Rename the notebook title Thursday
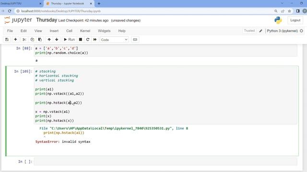Viewport: 307px width, 172px height. tap(47, 20)
